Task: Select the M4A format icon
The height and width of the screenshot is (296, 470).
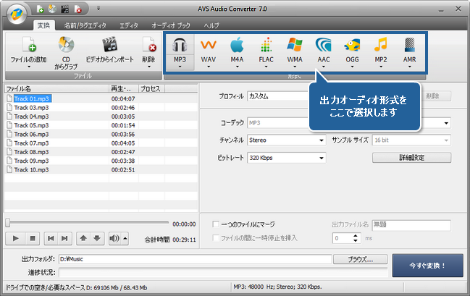Action: (x=236, y=48)
